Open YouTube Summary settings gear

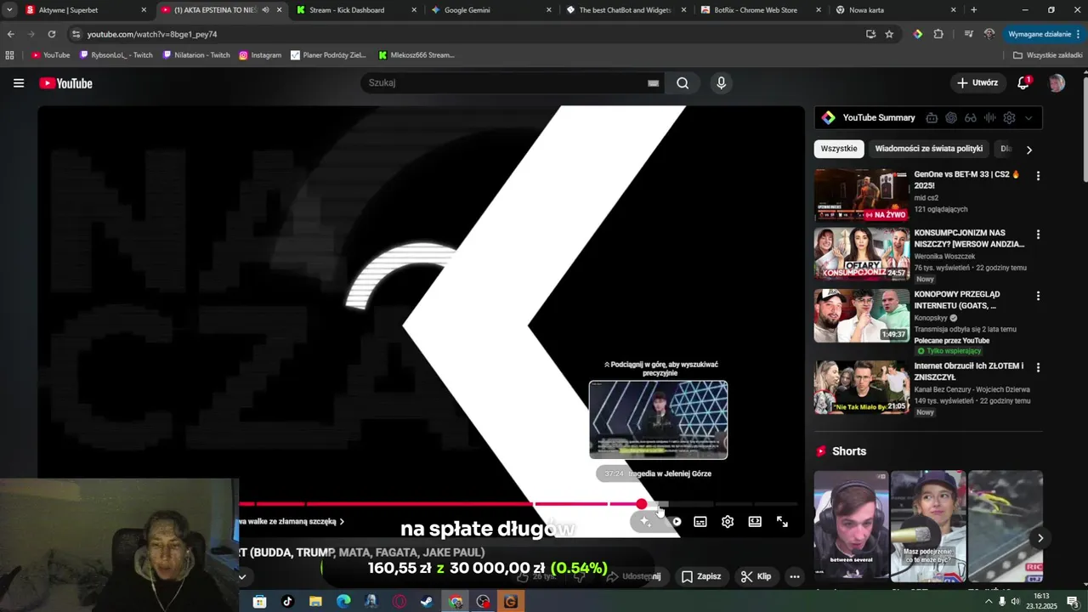(1009, 118)
